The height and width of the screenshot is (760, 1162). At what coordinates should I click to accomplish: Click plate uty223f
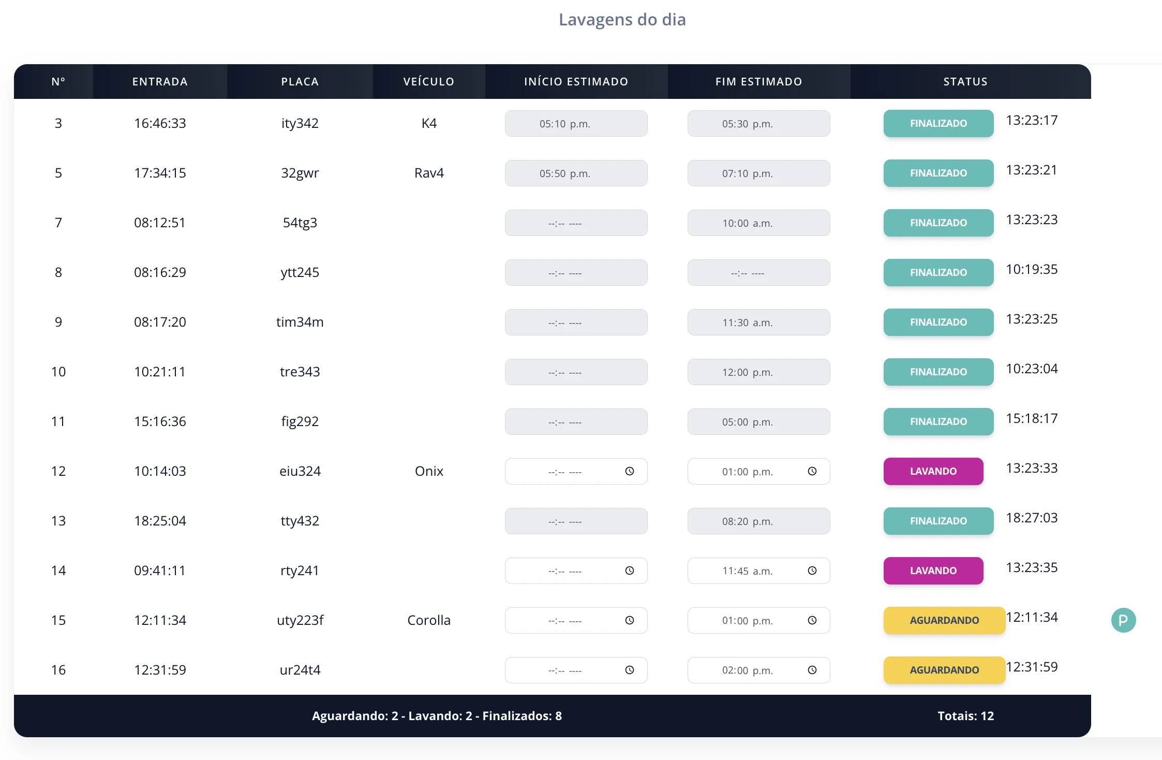pyautogui.click(x=300, y=620)
